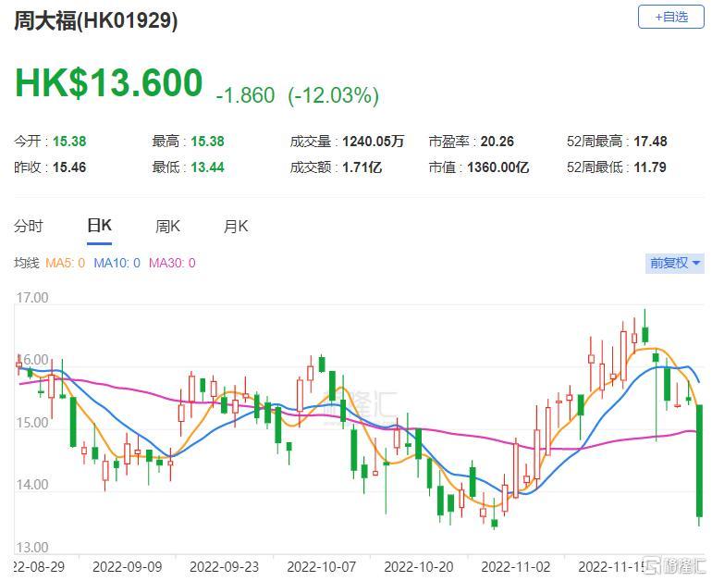Click the price change -1.860
Viewport: 712px width, 581px height.
click(x=246, y=95)
